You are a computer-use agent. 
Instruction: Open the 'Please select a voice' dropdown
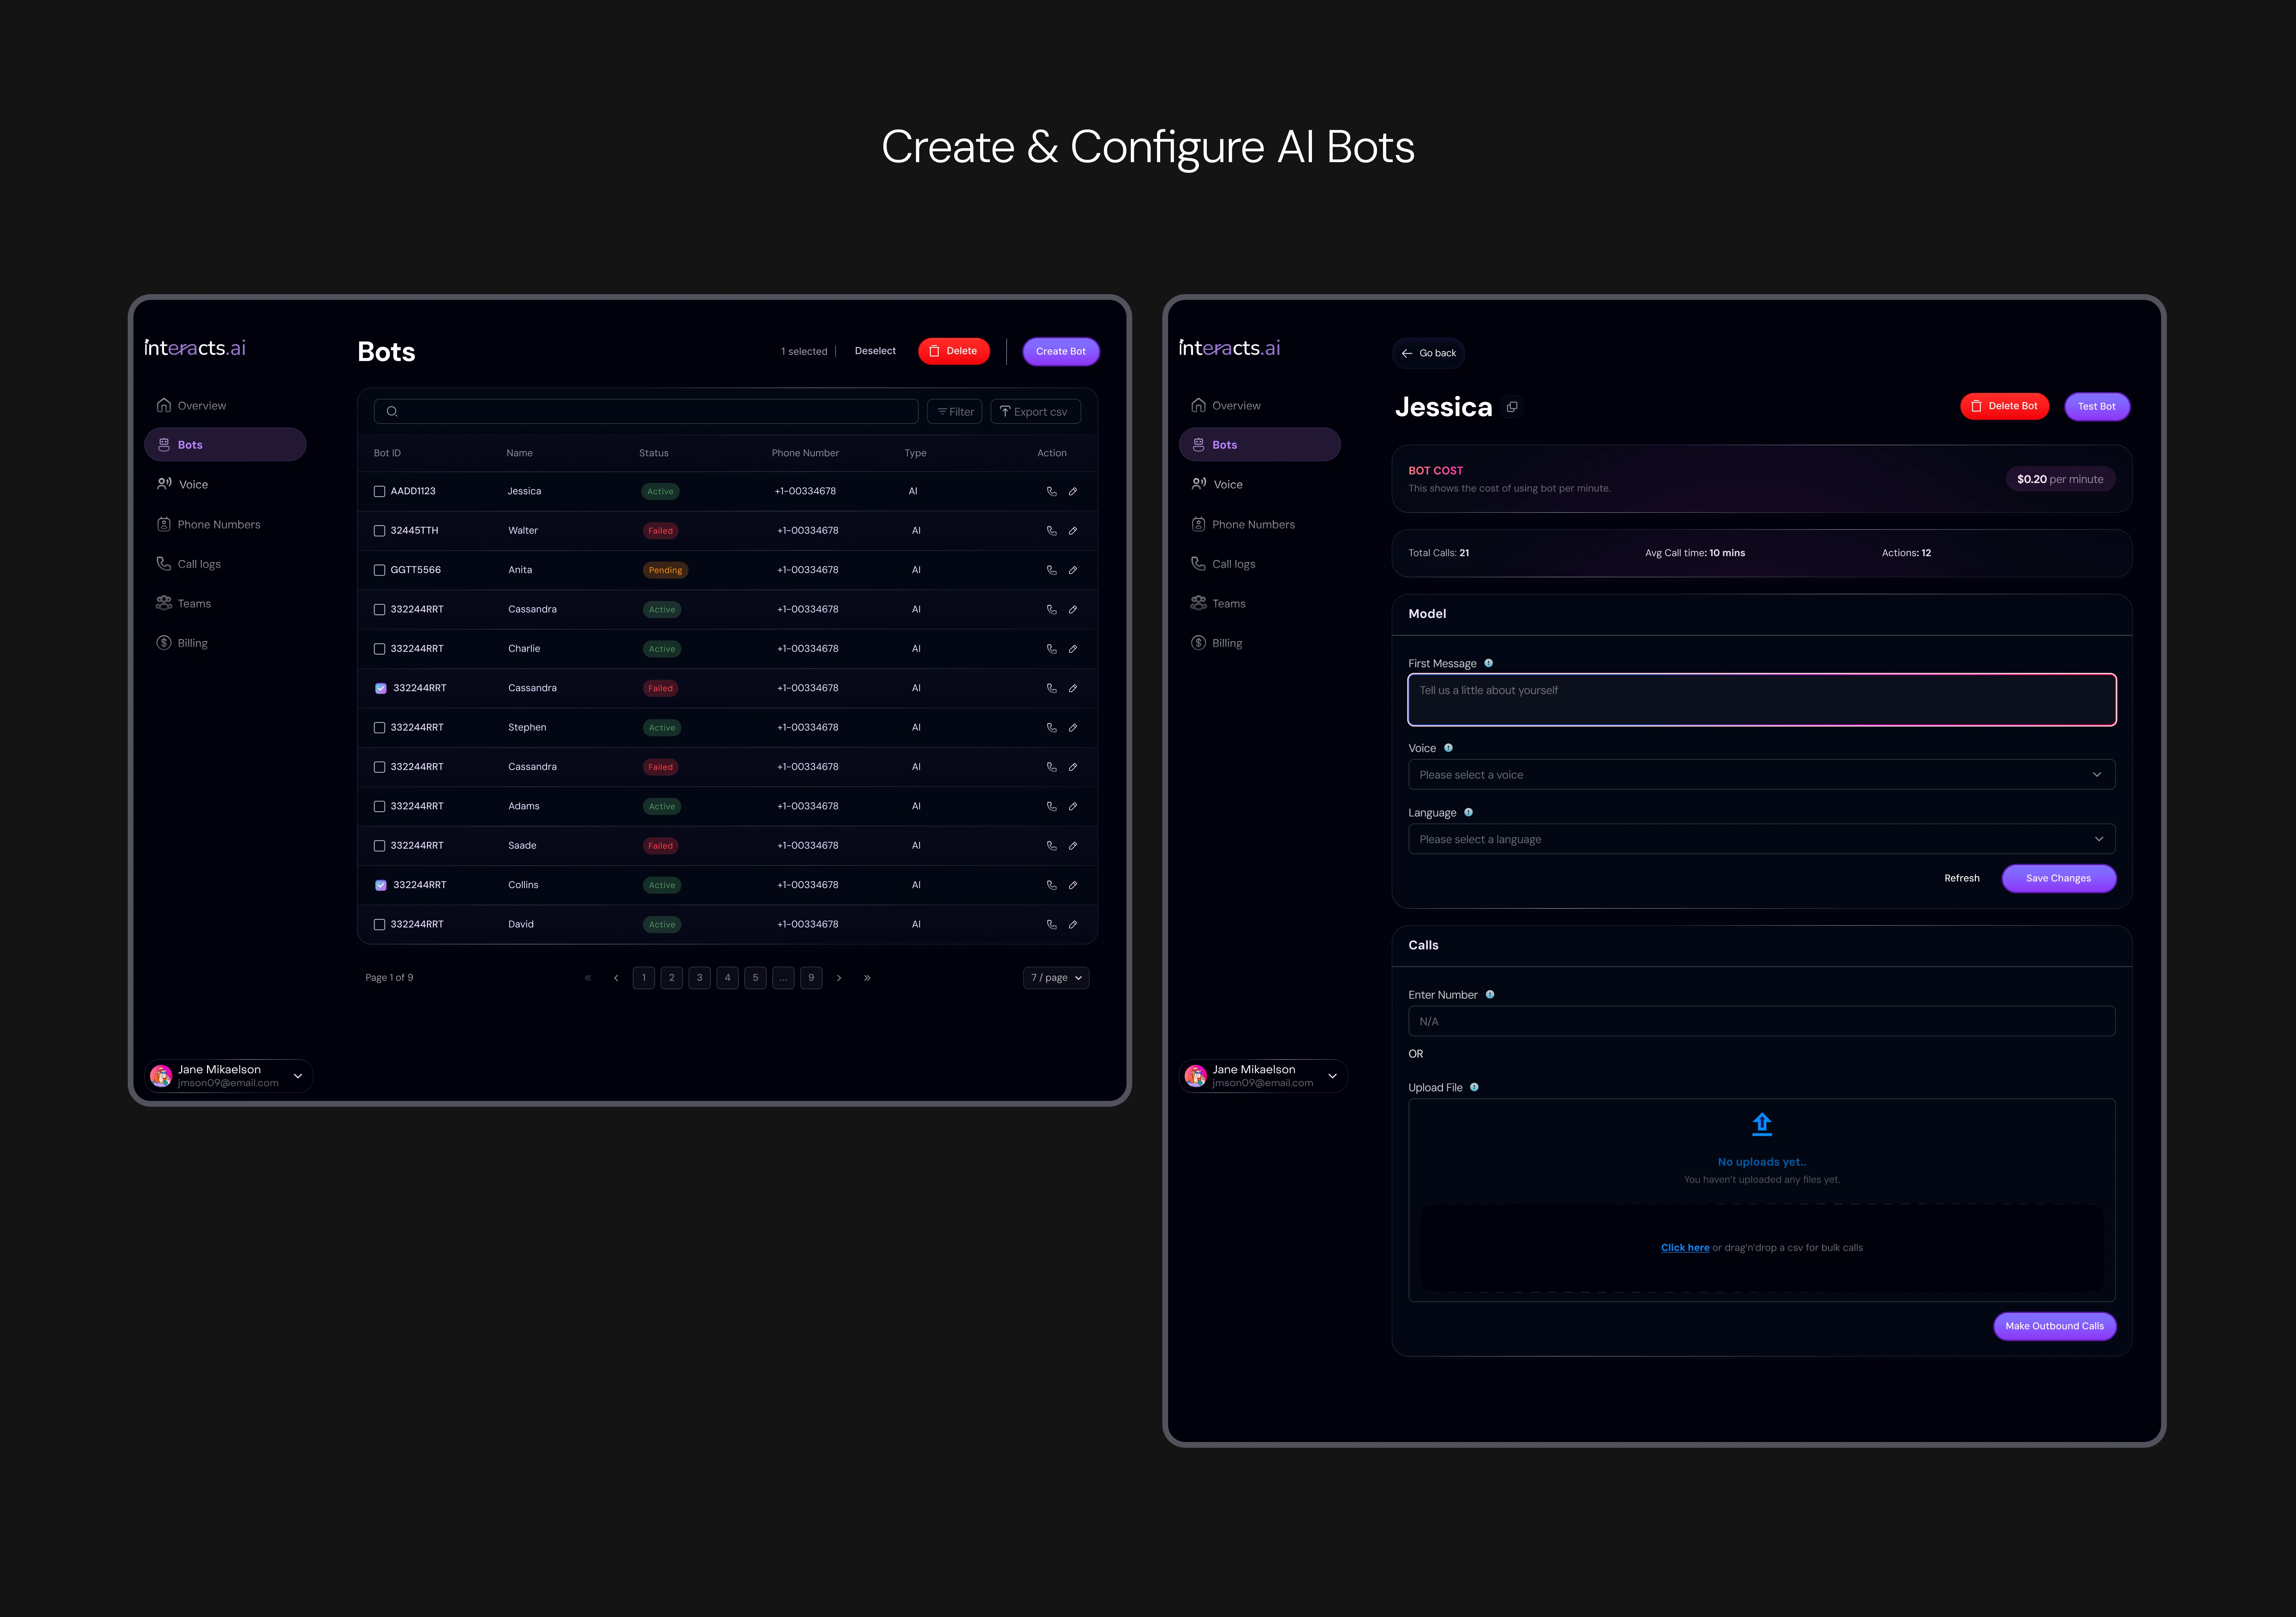coord(1761,774)
